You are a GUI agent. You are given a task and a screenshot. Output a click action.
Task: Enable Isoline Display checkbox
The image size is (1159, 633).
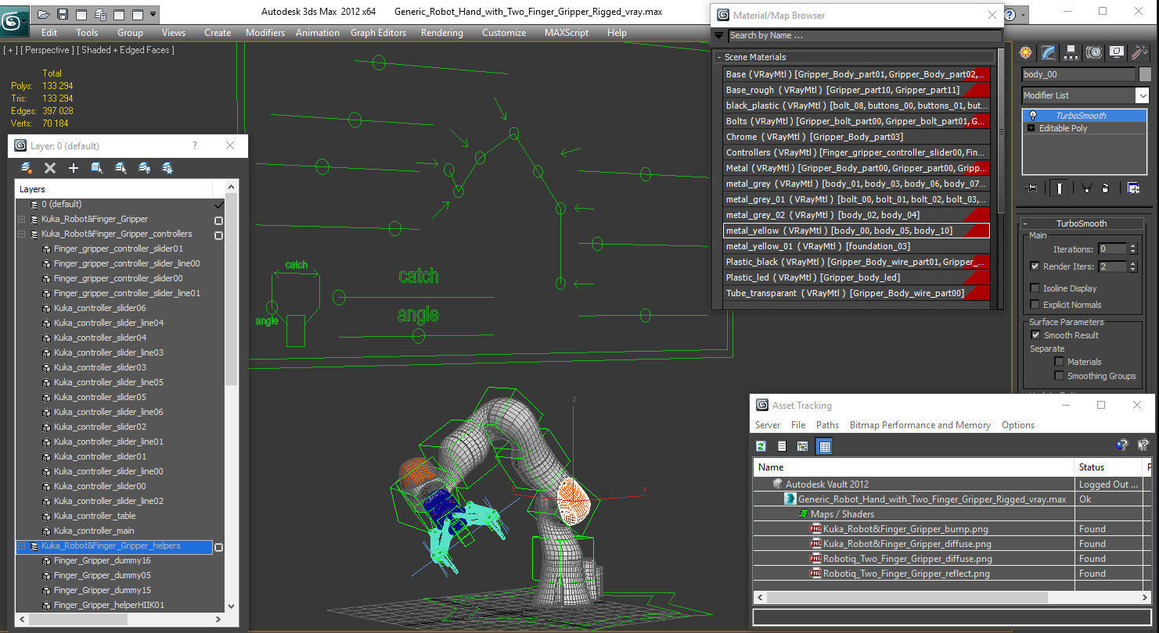1035,288
